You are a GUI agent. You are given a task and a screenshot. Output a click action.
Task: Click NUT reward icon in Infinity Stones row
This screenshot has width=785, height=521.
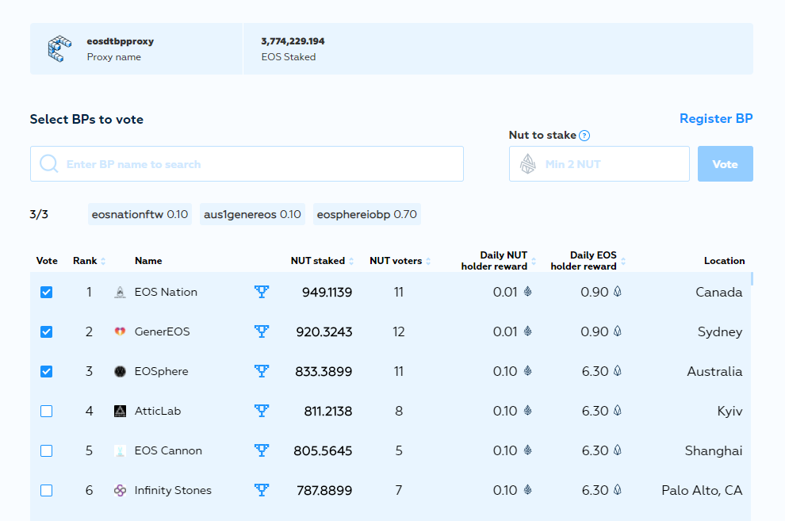(x=527, y=489)
